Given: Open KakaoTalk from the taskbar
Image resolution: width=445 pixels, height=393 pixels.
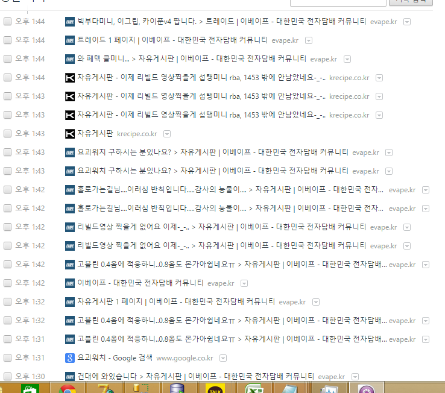Looking at the screenshot, I should coord(215,388).
